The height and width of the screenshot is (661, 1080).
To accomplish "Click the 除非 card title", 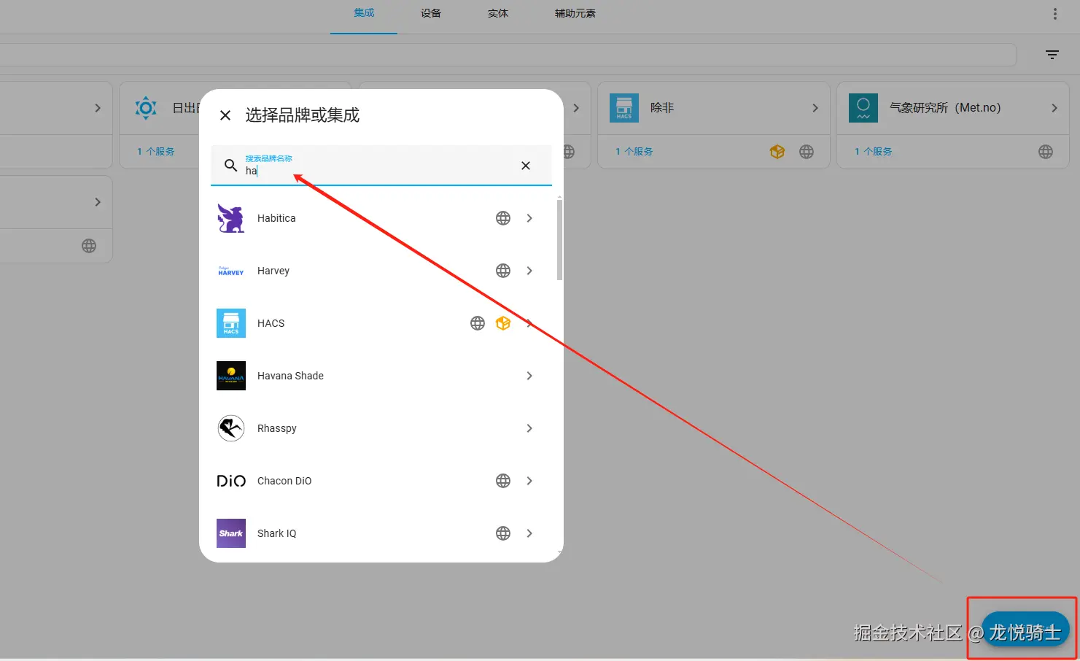I will click(x=662, y=108).
